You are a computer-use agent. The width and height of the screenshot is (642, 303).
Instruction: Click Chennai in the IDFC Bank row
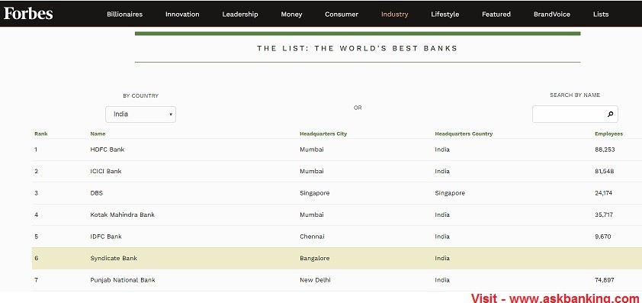pos(312,237)
